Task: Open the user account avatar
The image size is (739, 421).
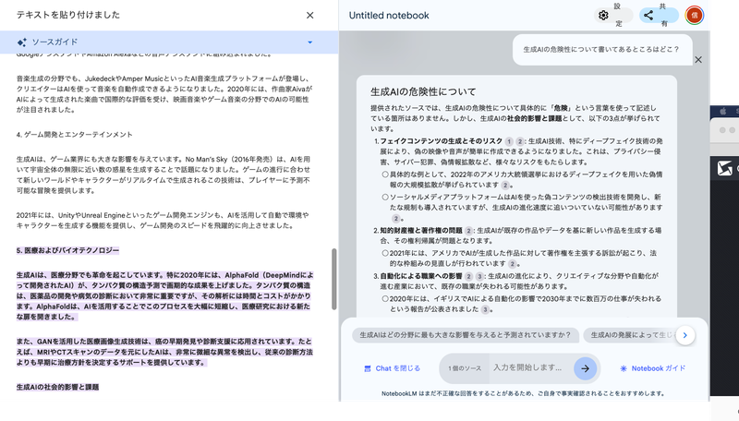Action: (x=694, y=15)
